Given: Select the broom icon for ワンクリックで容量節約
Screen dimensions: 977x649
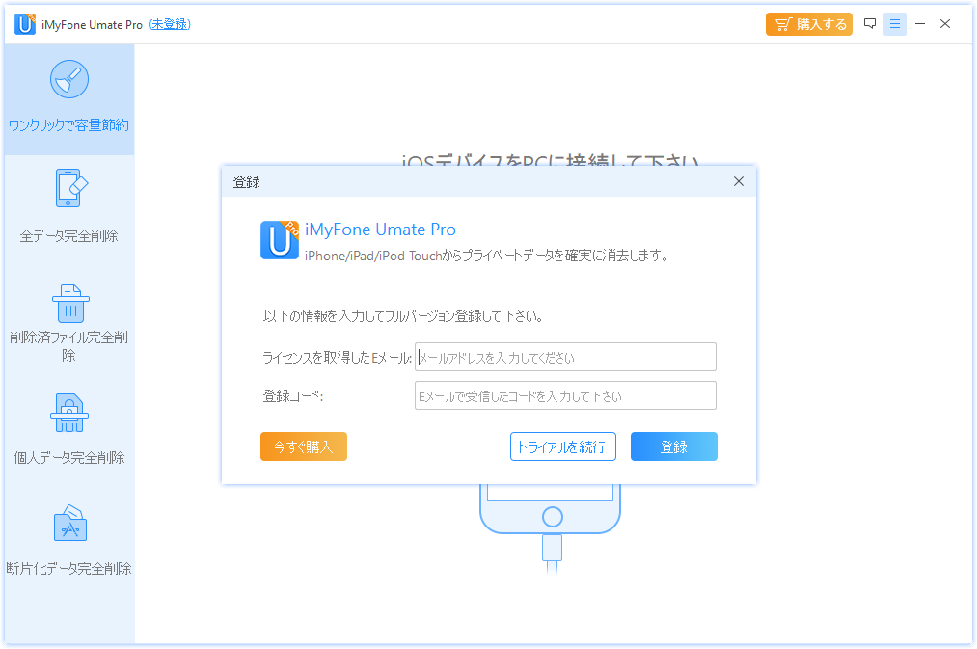Looking at the screenshot, I should coord(69,80).
